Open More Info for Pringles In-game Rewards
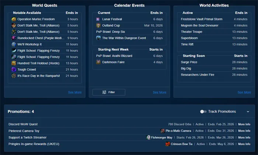258x155 pixels. tap(244, 144)
